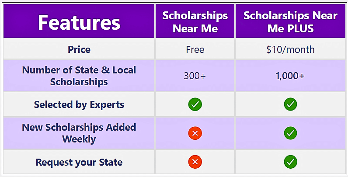Select the Features header cell
348x177 pixels.
point(79,21)
